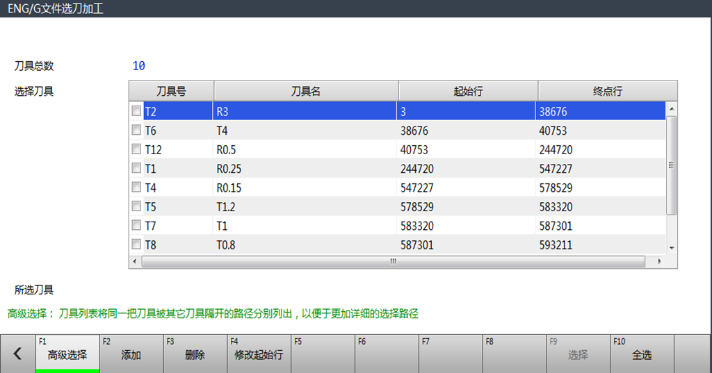Click the vertical scrollbar down arrow

pos(672,248)
